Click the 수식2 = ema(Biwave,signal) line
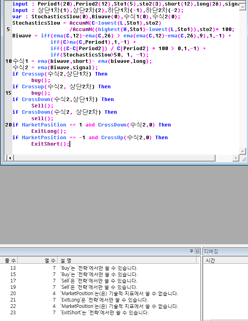248x321 pixels. 55,67
